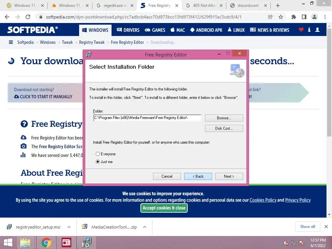Show all downloads
The height and width of the screenshot is (249, 332).
coord(307,227)
